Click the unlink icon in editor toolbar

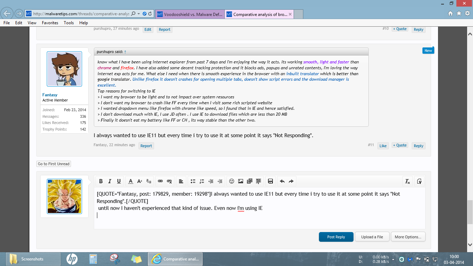169,181
